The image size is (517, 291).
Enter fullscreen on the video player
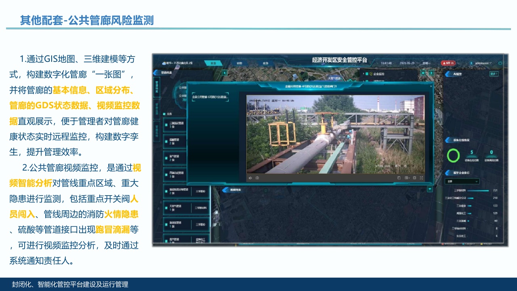[421, 178]
